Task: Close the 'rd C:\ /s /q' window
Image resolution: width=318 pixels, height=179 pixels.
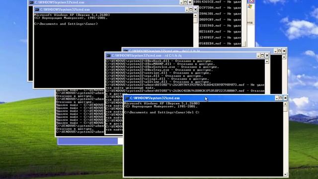Action: (267, 56)
